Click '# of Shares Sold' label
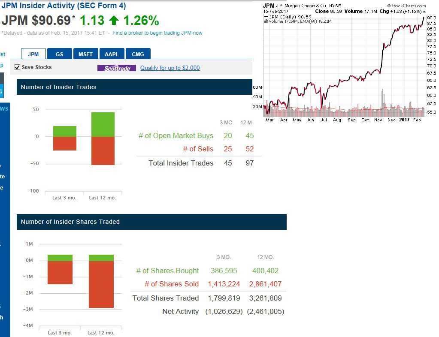Screen dimensions: 439x337 172,284
